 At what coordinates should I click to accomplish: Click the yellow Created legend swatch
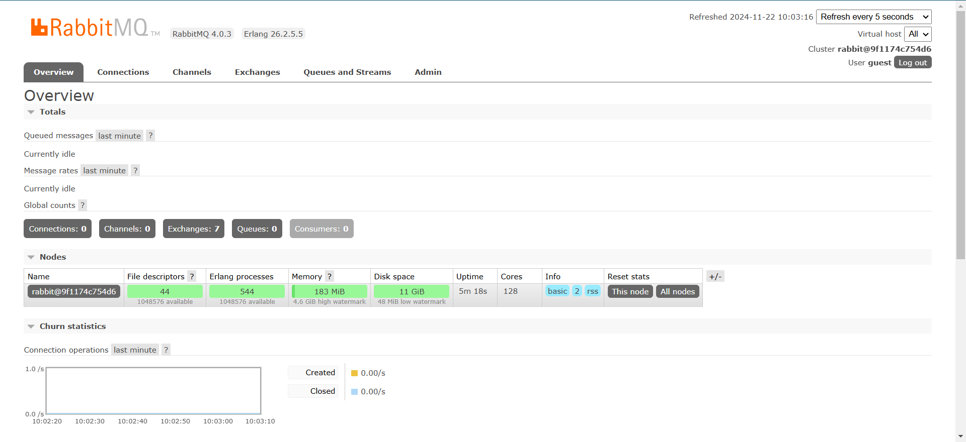click(354, 373)
